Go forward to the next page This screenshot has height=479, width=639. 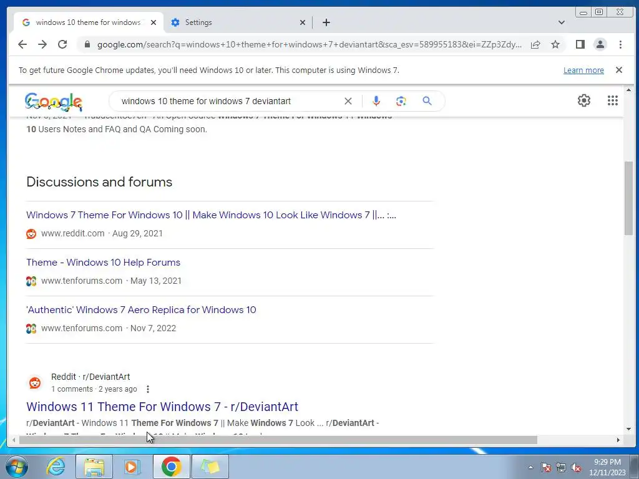pos(42,44)
